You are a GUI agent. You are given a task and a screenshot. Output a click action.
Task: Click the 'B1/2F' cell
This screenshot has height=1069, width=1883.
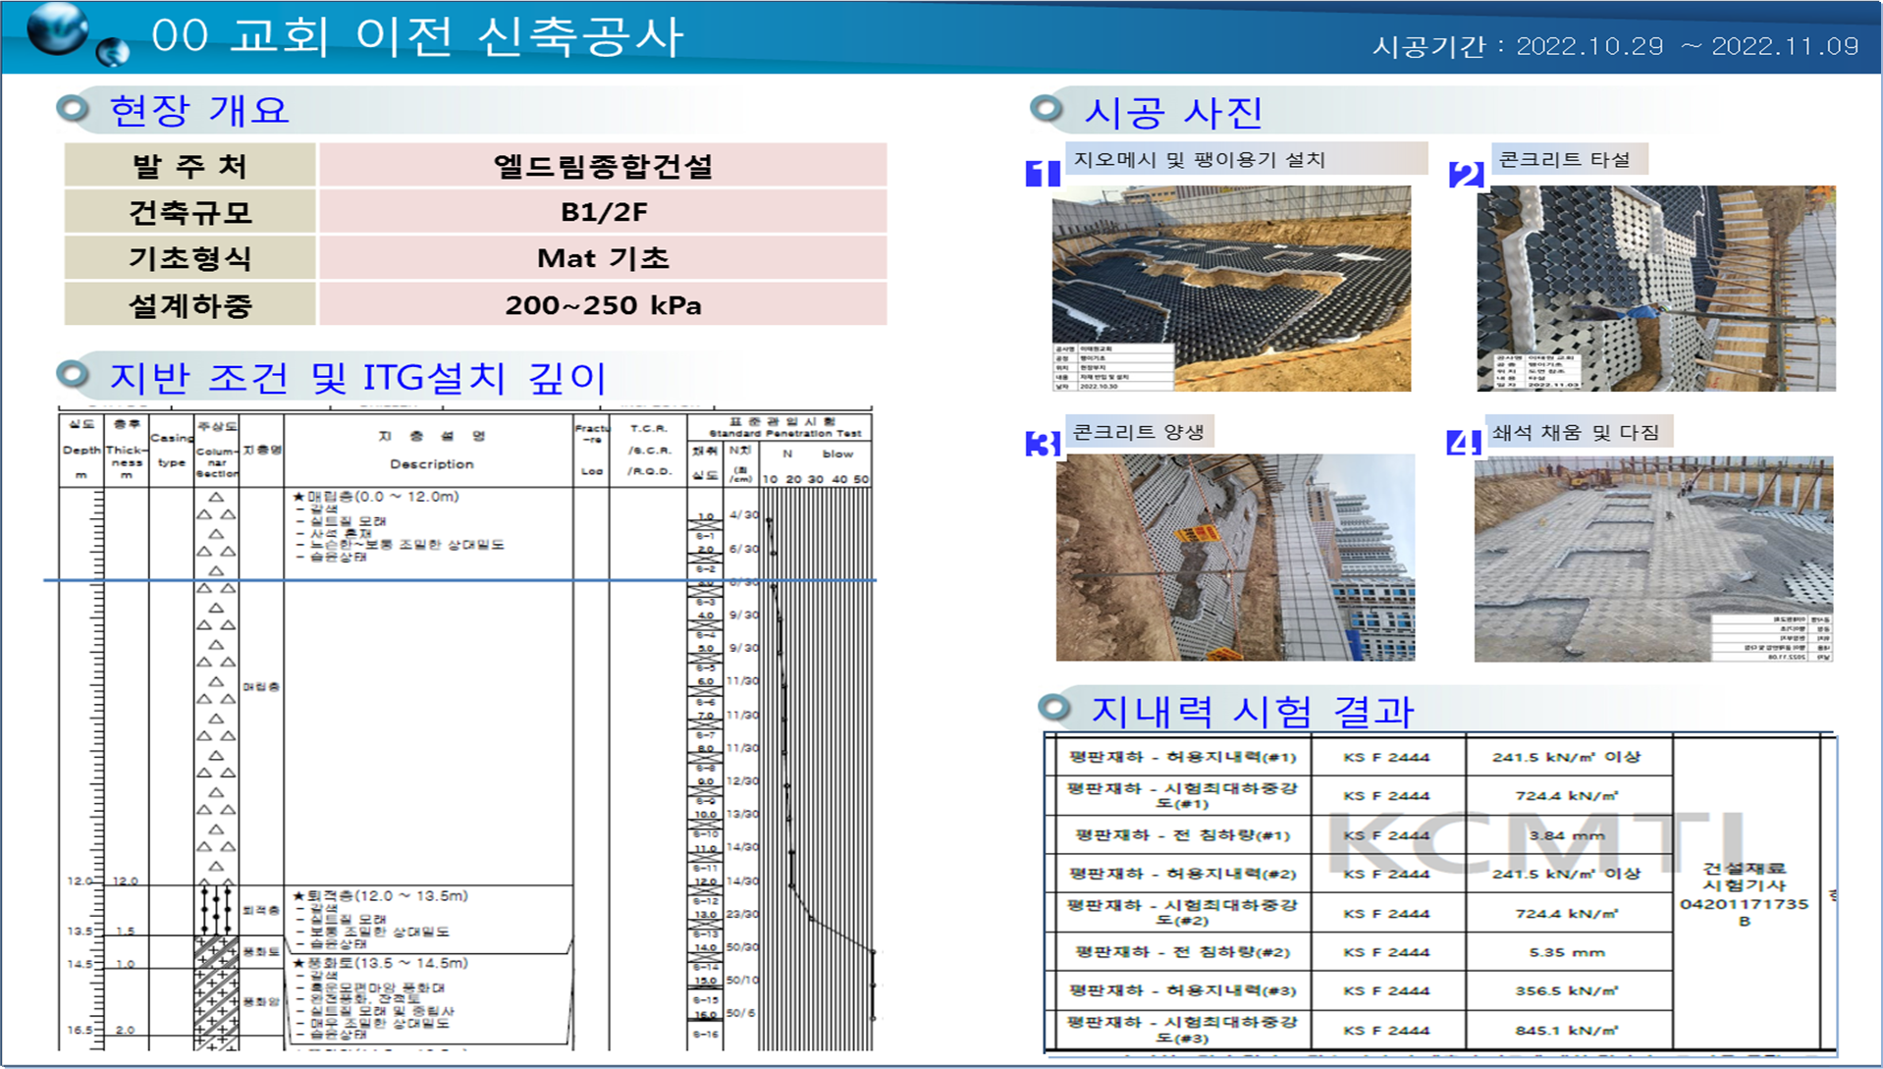click(x=603, y=211)
